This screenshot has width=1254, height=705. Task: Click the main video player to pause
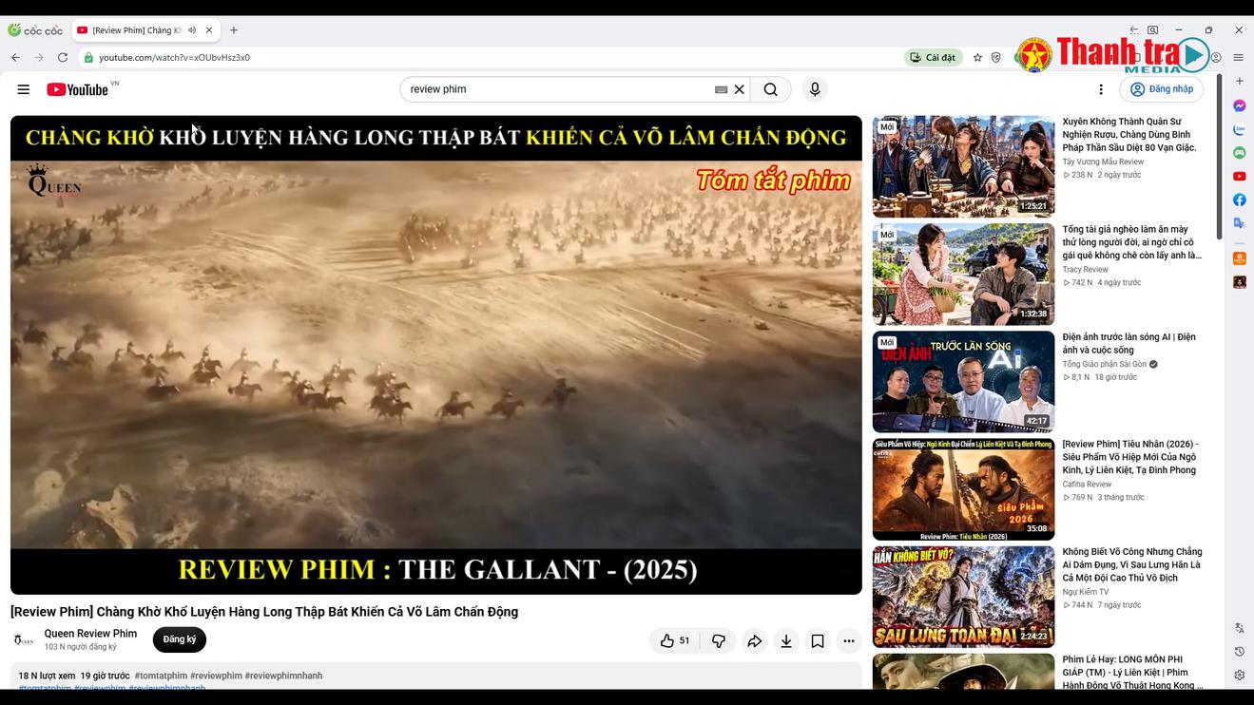point(436,355)
